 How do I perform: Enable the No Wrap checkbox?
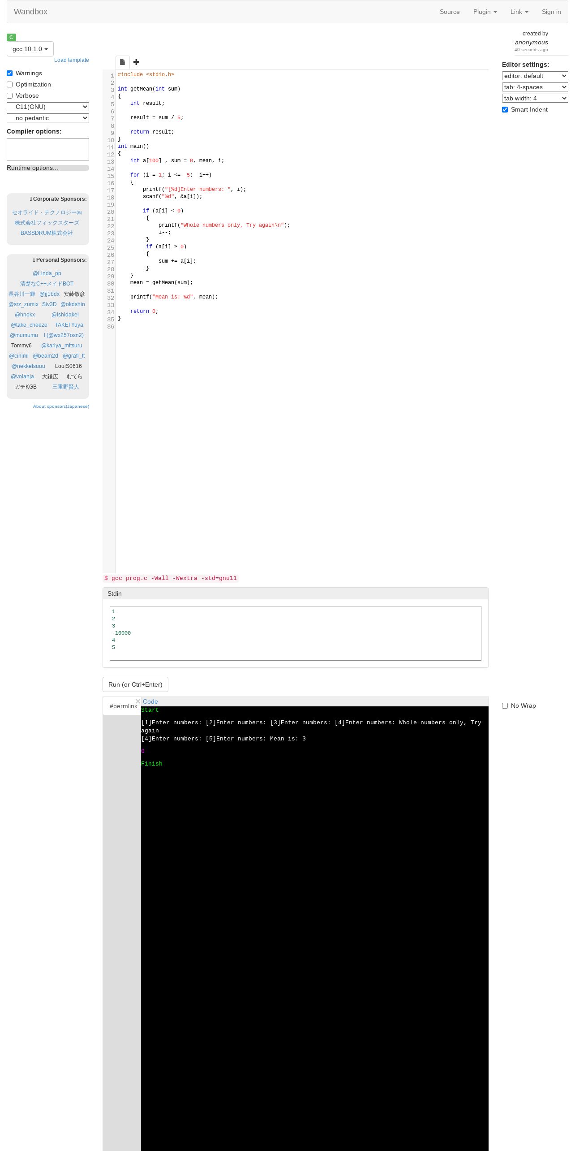[505, 705]
